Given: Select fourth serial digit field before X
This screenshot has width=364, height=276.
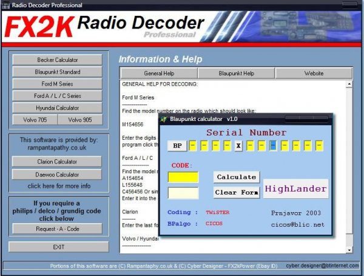Looking at the screenshot, I should click(227, 146).
